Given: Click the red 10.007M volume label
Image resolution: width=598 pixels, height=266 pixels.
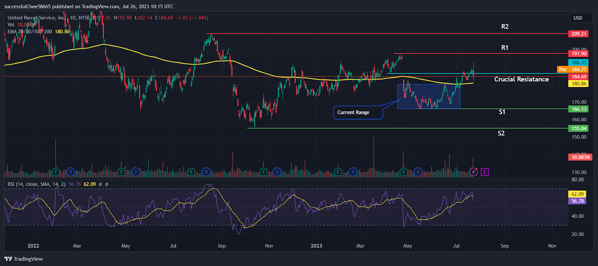Looking at the screenshot, I should 580,157.
